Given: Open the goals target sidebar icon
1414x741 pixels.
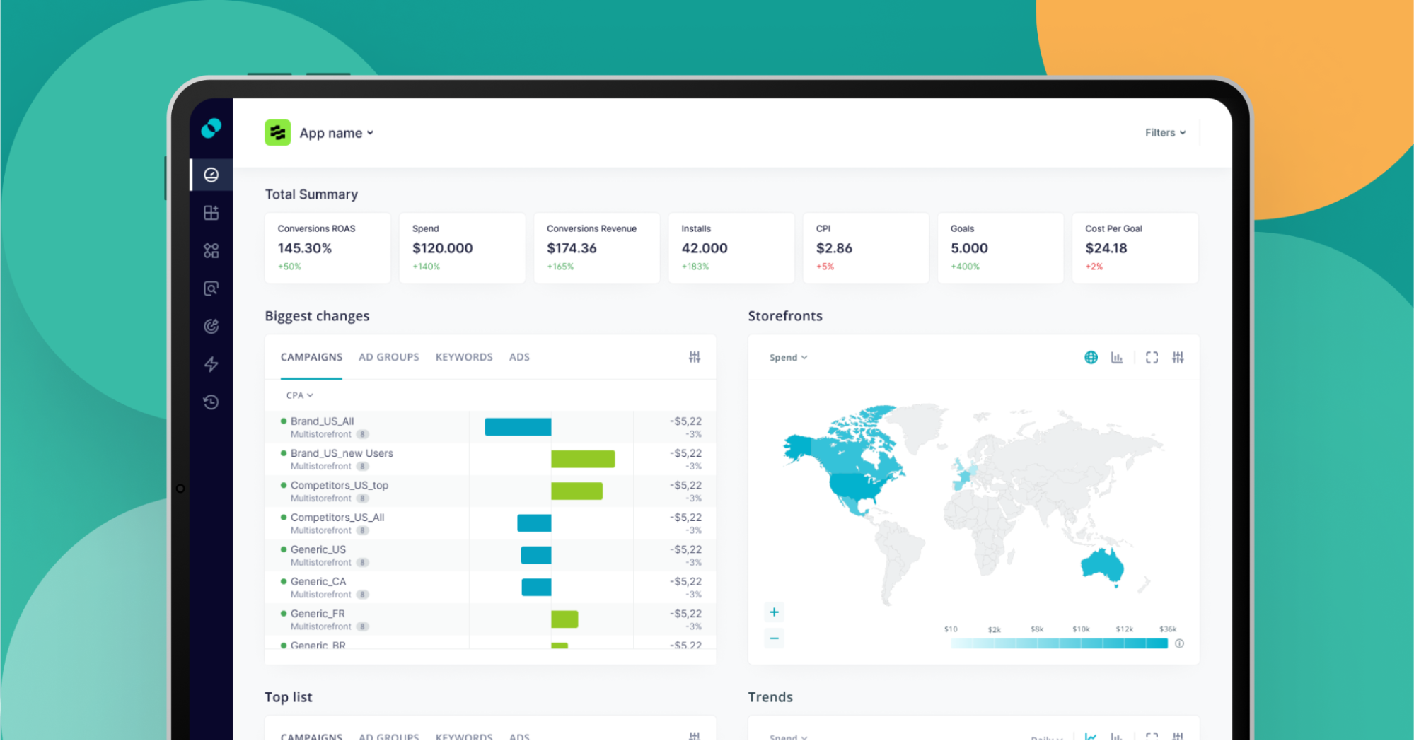Looking at the screenshot, I should [211, 326].
